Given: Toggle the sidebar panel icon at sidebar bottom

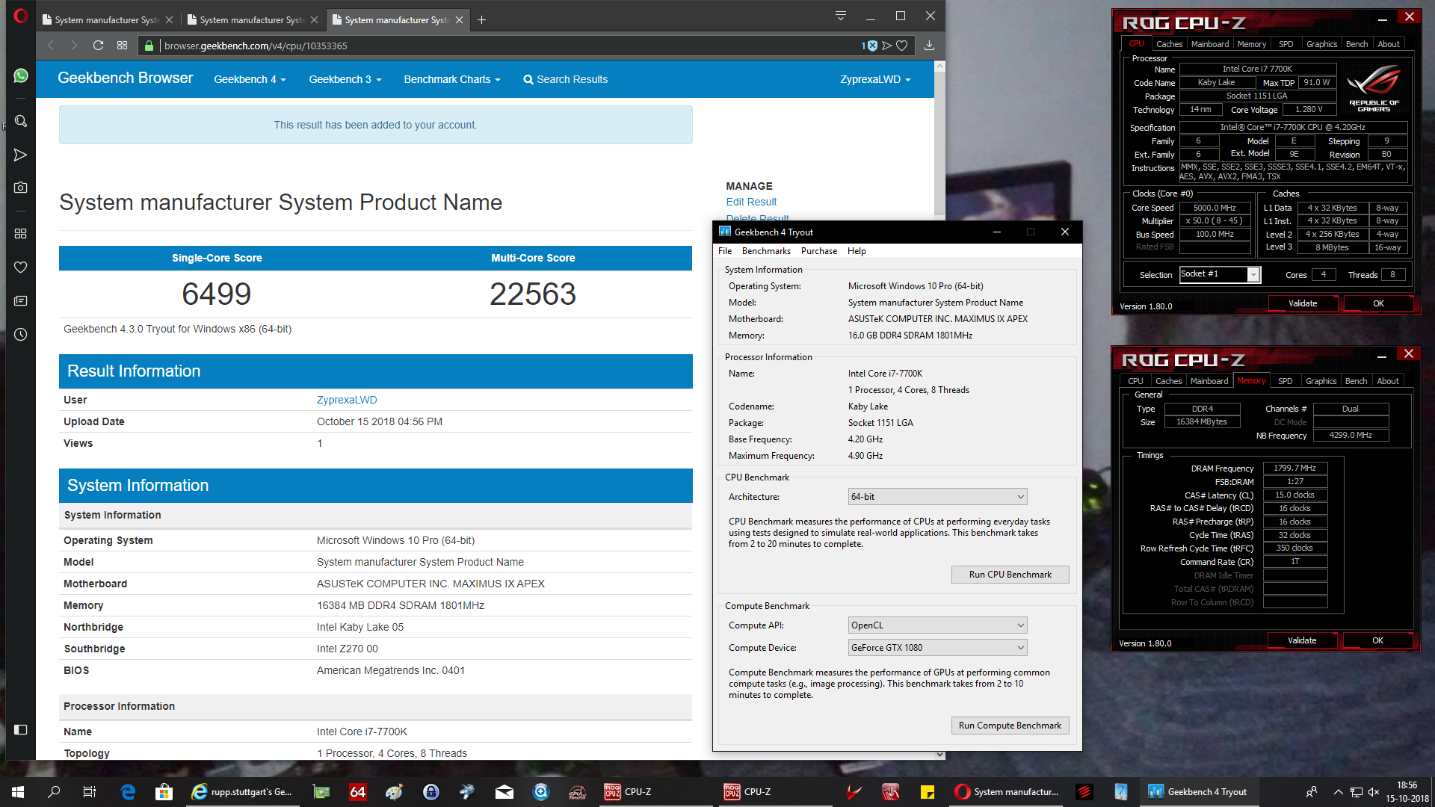Looking at the screenshot, I should [x=21, y=729].
